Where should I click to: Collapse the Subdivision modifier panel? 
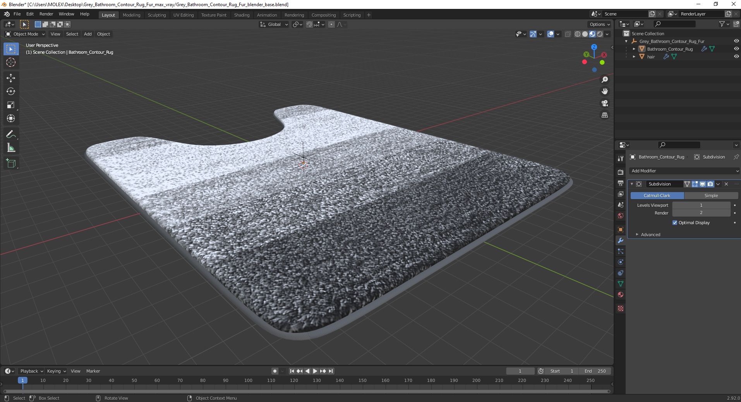coord(632,184)
